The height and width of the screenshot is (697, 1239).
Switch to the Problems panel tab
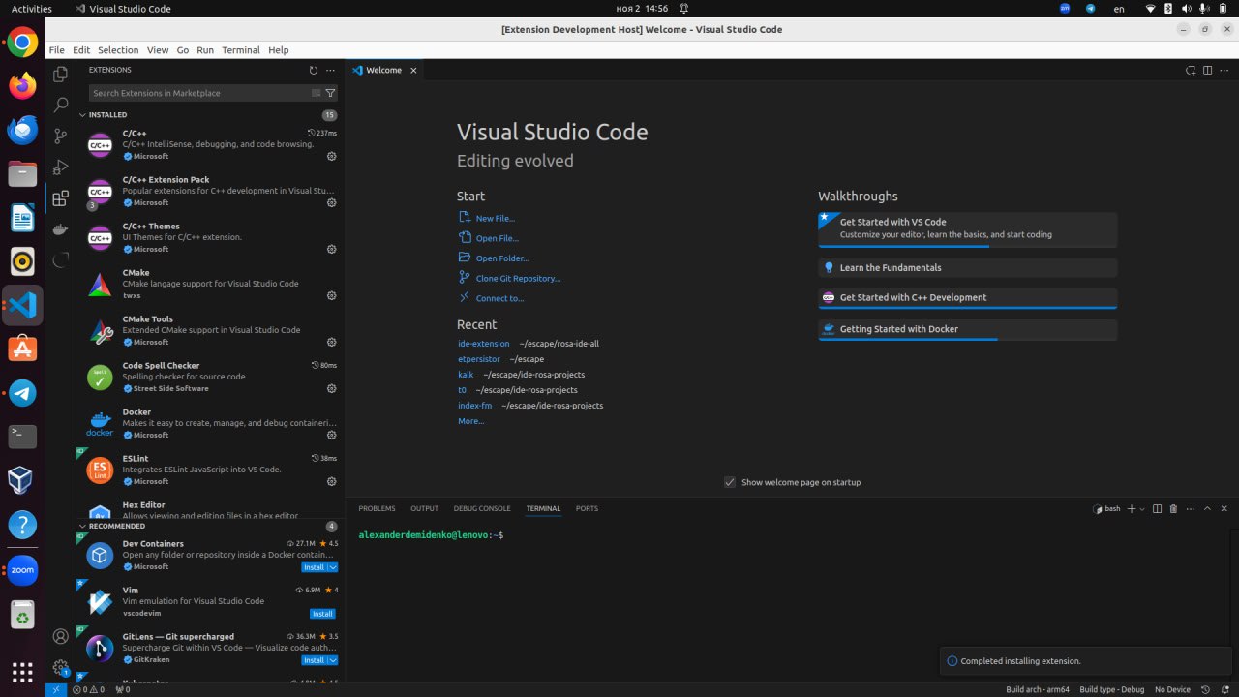[x=377, y=508]
